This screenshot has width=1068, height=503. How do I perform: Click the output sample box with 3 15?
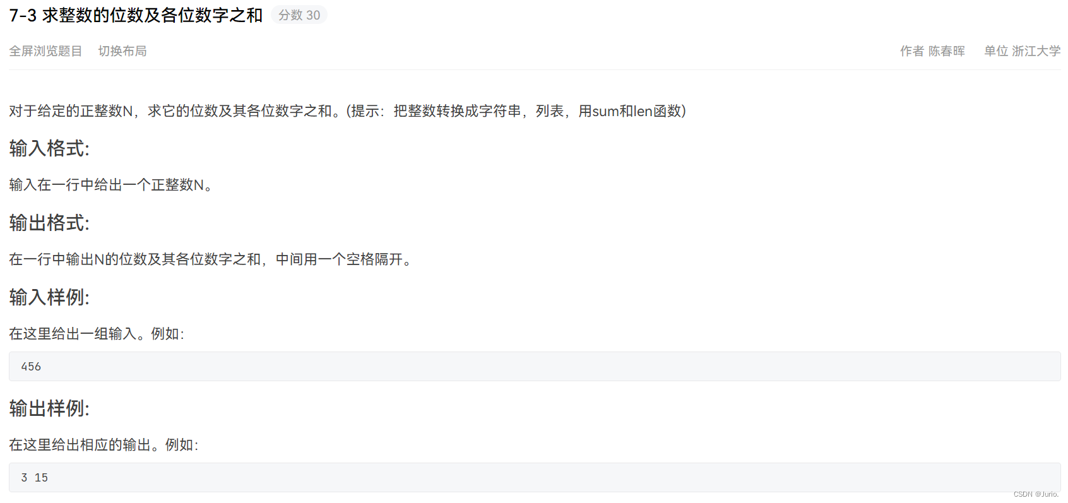tap(535, 478)
